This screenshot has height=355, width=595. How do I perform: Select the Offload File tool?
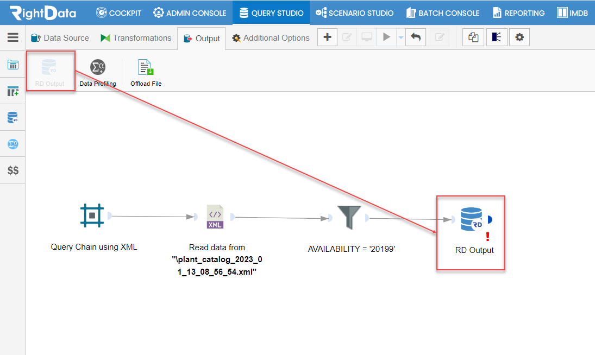(x=146, y=68)
